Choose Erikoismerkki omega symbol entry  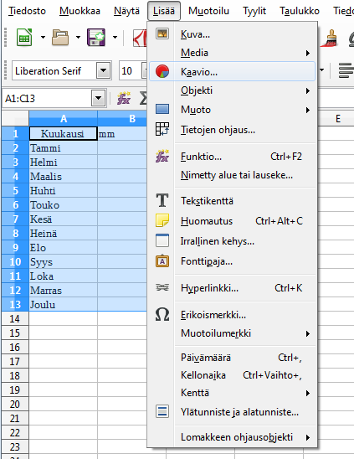(232, 315)
